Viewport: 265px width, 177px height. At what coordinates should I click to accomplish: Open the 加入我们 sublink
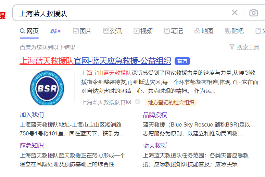point(32,115)
